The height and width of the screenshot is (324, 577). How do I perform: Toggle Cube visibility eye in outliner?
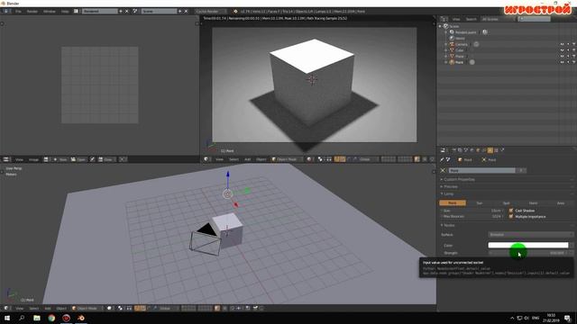click(x=563, y=50)
